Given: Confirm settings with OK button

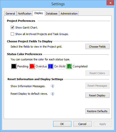Looking at the screenshot, I should [62, 124].
